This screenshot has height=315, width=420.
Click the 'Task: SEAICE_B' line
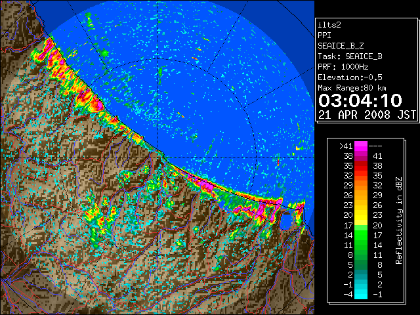(x=350, y=56)
